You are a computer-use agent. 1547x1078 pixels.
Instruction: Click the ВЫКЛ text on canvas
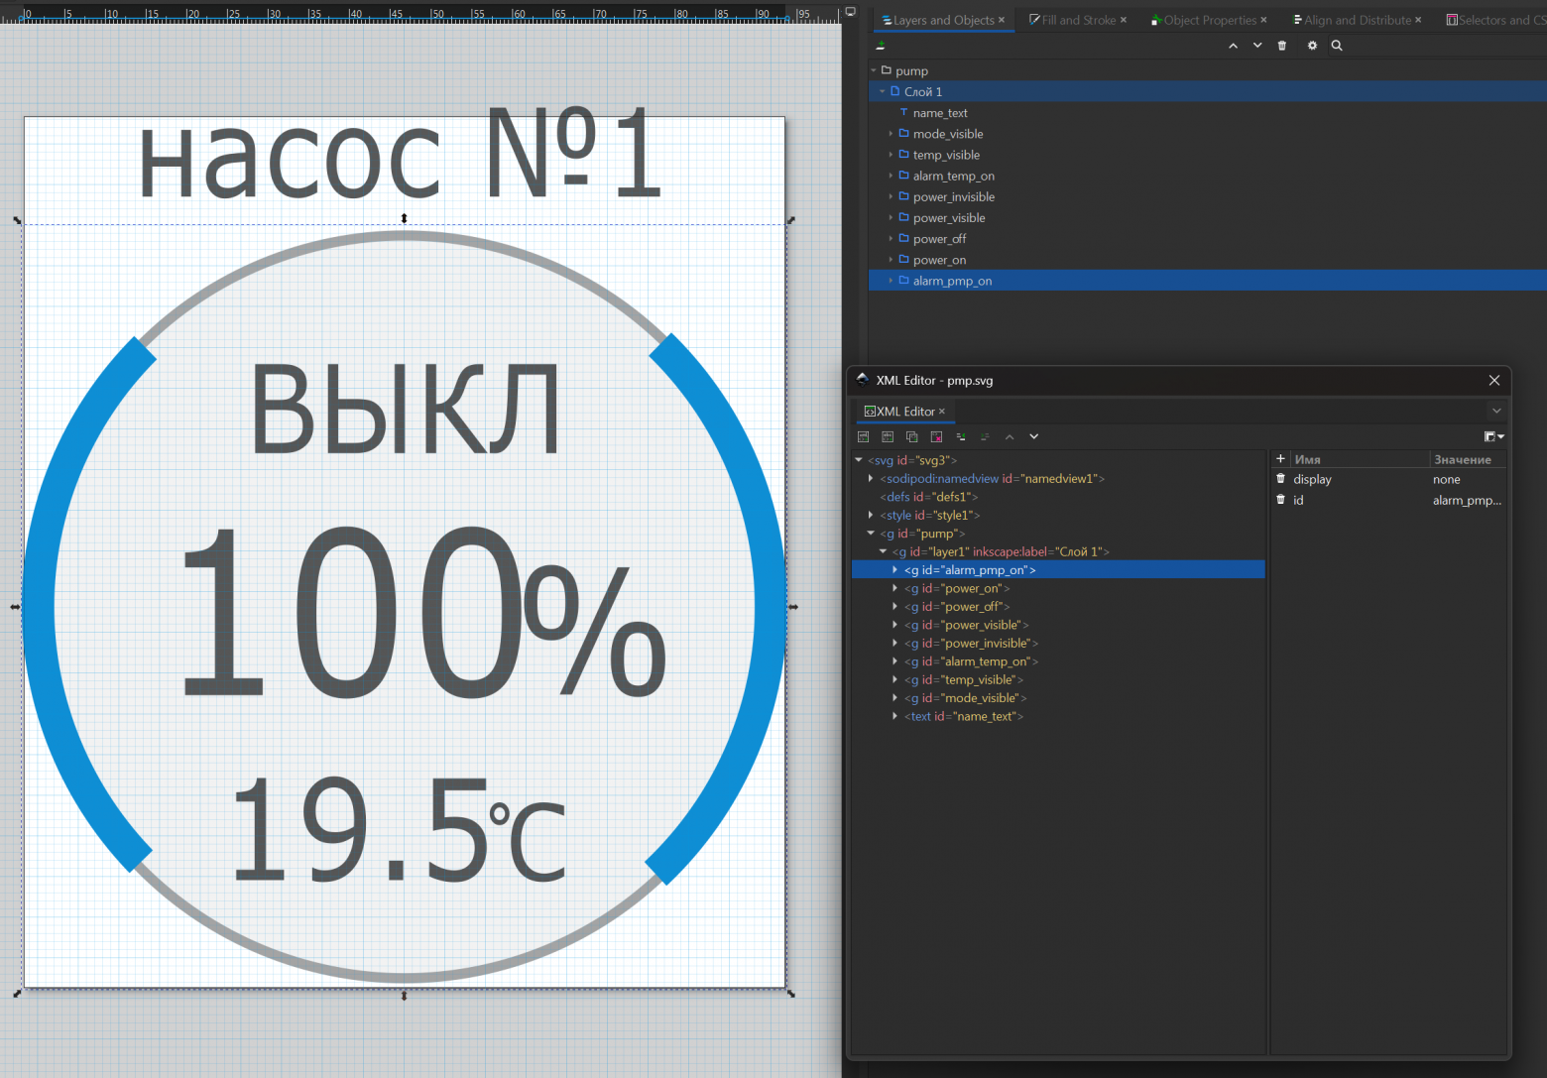(405, 411)
